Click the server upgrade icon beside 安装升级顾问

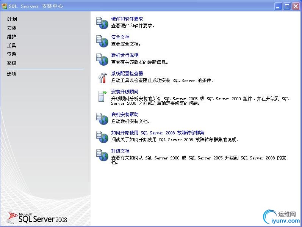pos(102,96)
